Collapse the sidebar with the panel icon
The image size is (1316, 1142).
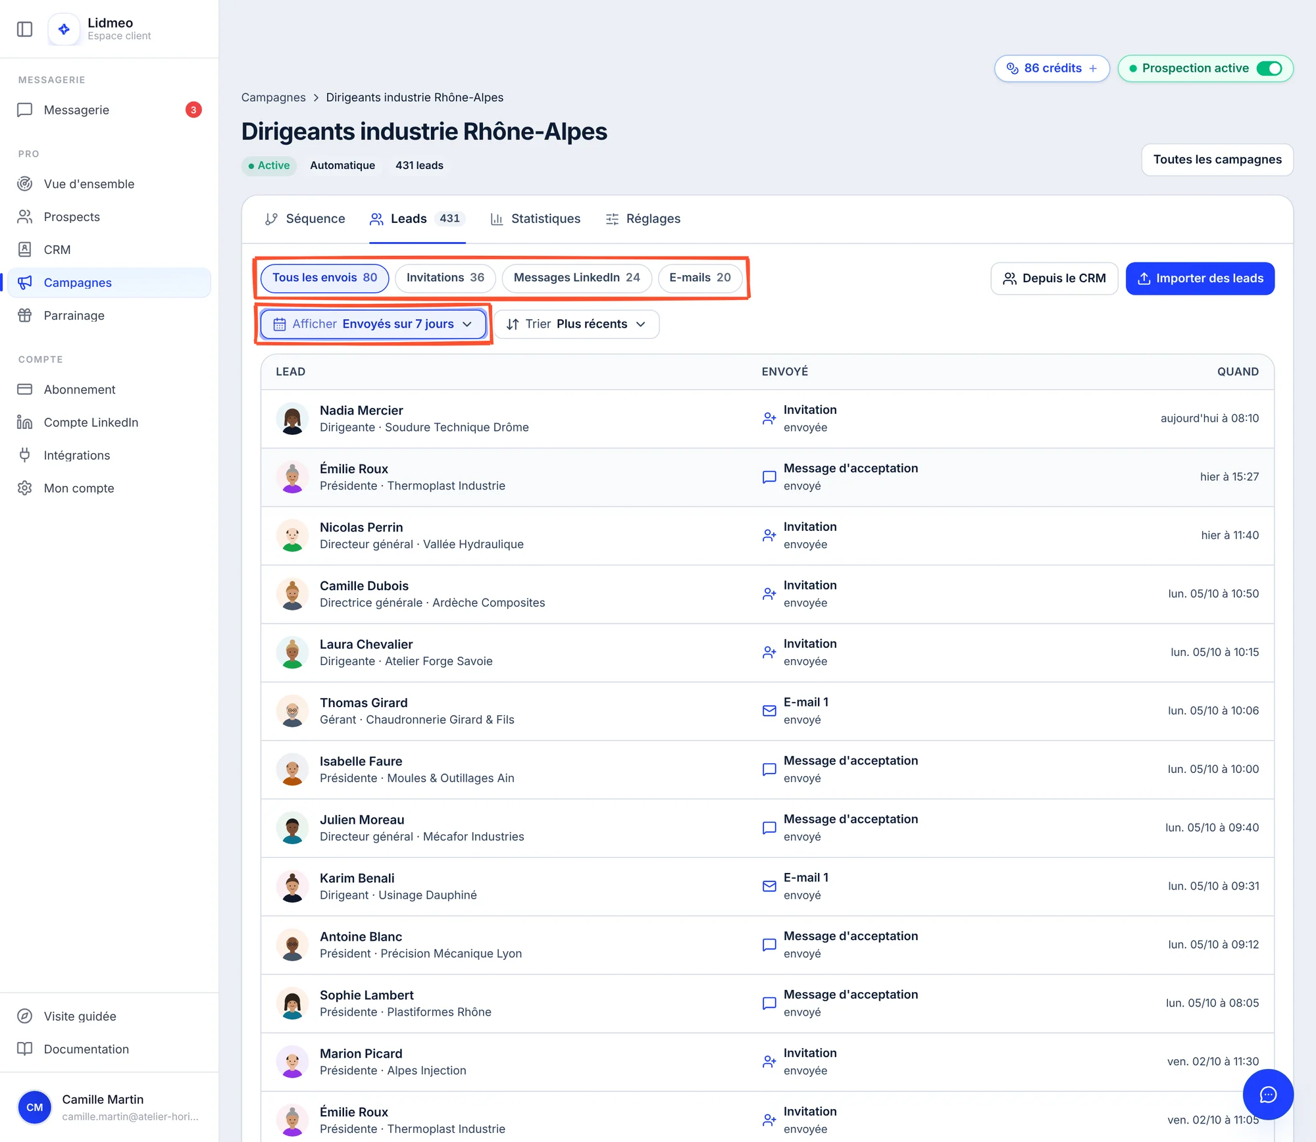click(x=24, y=29)
